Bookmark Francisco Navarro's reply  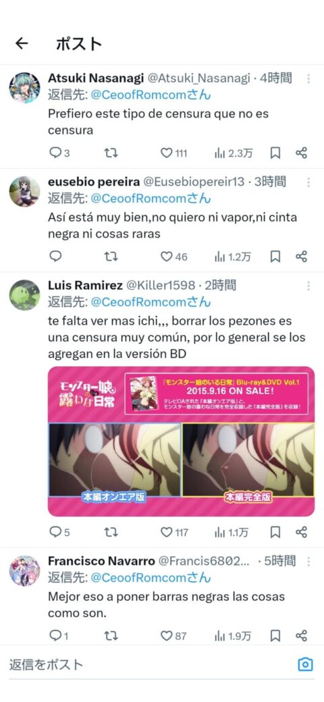(275, 635)
